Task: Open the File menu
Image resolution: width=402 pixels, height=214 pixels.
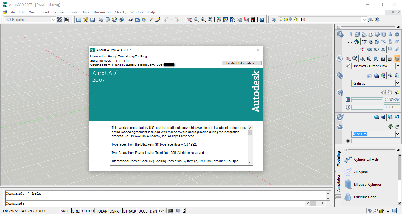Action: pos(12,12)
